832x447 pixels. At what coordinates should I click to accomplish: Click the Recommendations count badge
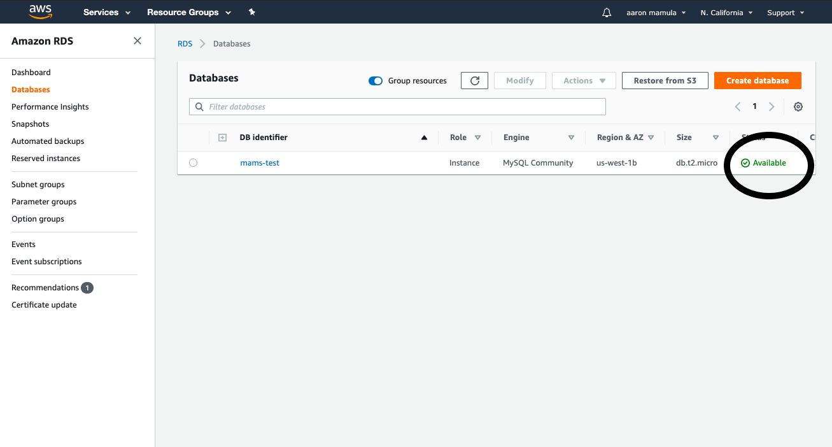coord(87,288)
